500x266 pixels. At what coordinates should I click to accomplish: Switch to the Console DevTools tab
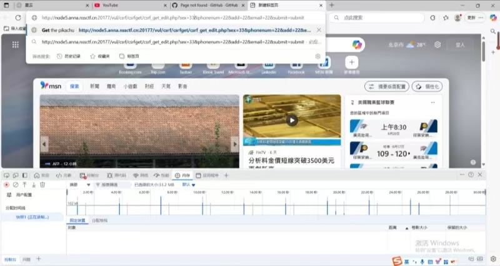tap(89, 175)
